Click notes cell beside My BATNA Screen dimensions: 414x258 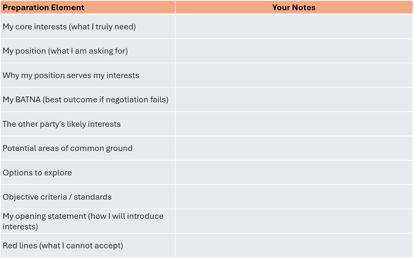point(294,100)
